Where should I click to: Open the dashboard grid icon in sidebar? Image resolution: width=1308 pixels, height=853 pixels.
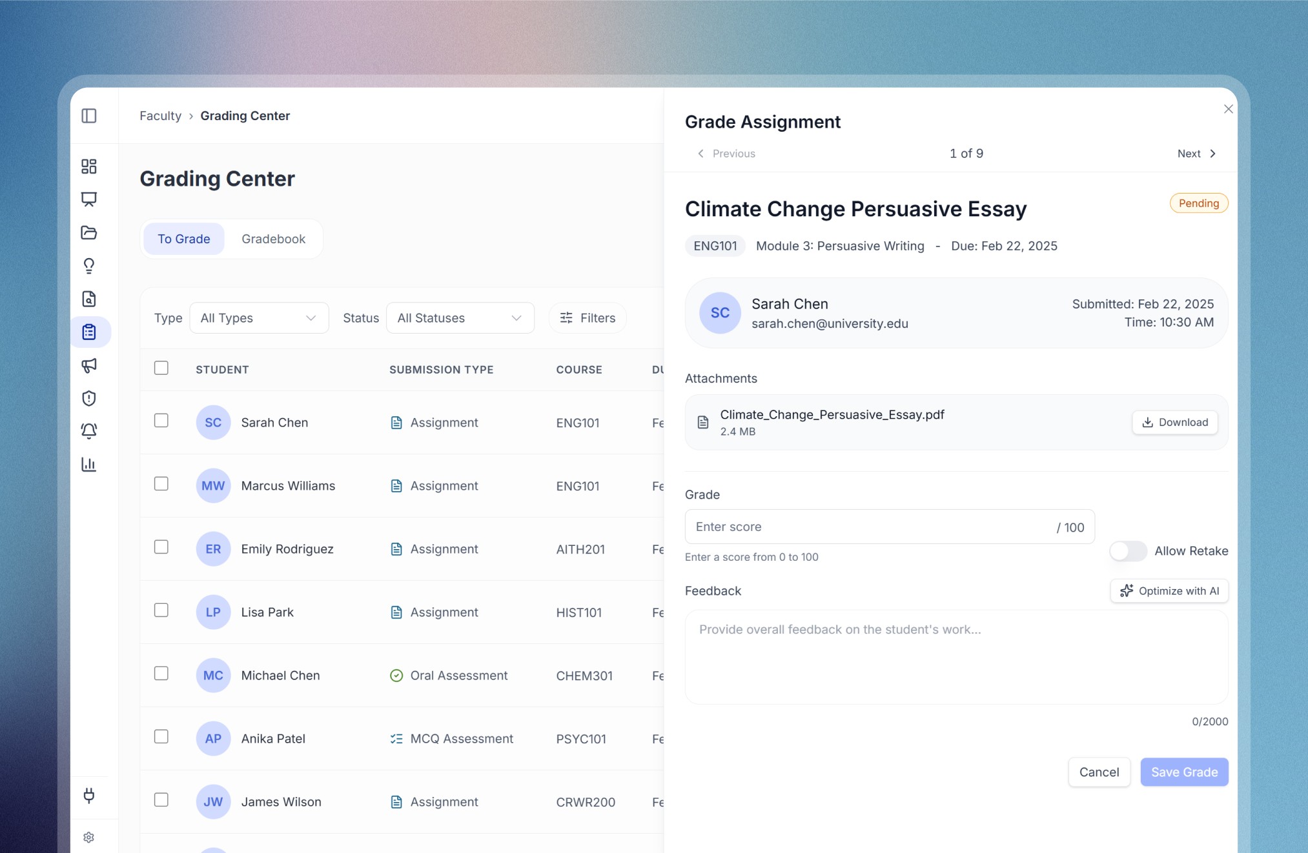click(89, 166)
